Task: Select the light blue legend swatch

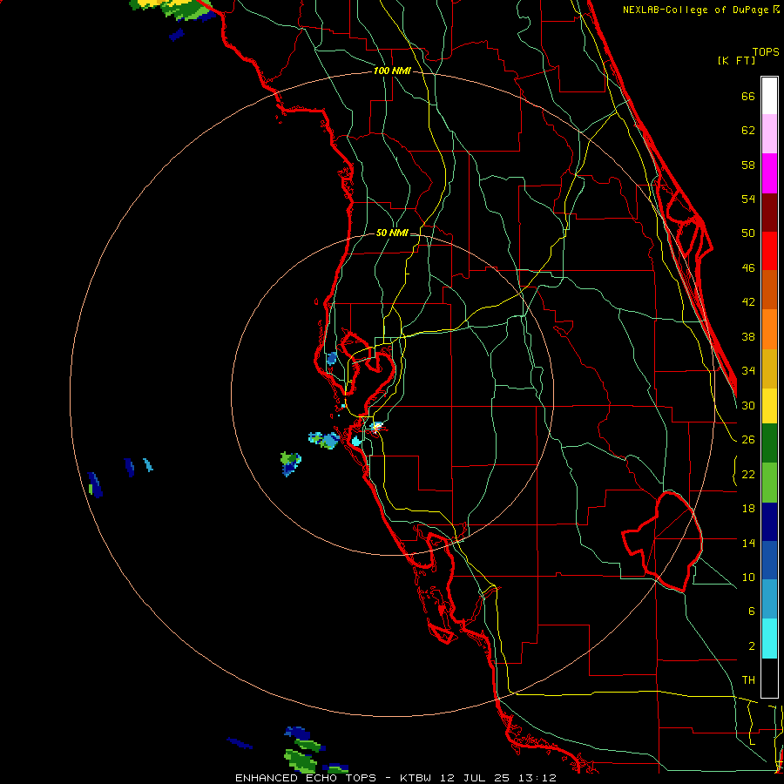Action: 769,599
